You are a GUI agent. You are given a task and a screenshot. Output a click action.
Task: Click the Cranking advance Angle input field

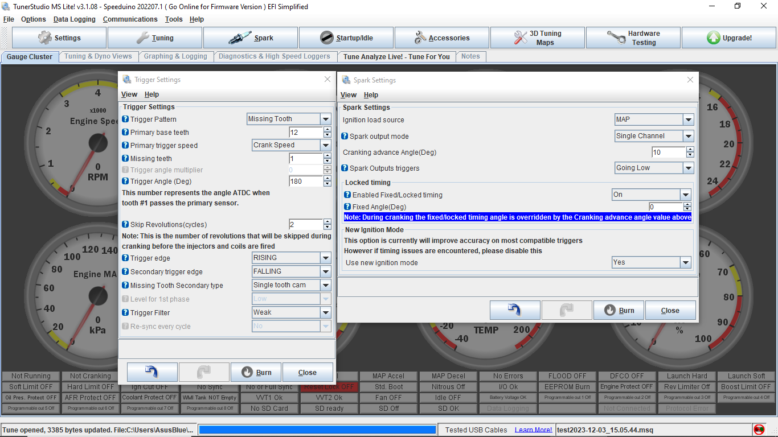coord(669,152)
